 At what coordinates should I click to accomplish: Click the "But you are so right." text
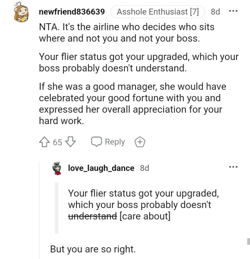click(93, 249)
